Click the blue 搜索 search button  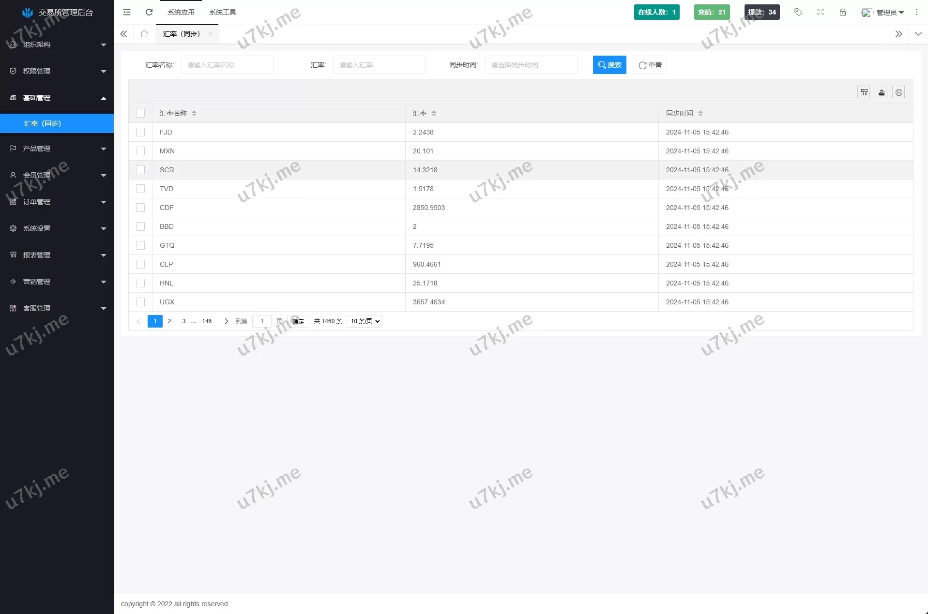(x=609, y=65)
